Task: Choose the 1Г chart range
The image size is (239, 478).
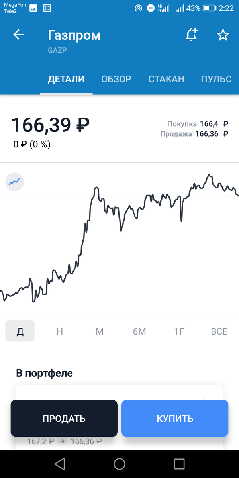Action: tap(179, 331)
